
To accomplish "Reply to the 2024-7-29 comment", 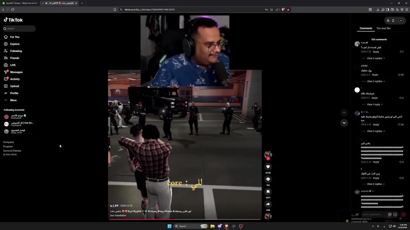I will 376,52.
